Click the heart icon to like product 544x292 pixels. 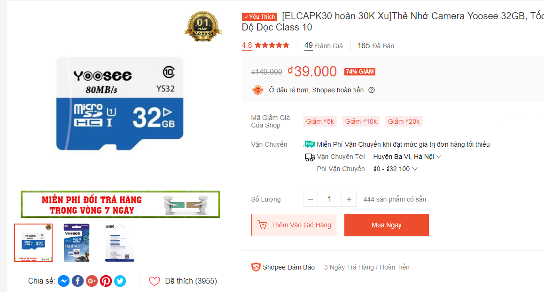point(155,281)
